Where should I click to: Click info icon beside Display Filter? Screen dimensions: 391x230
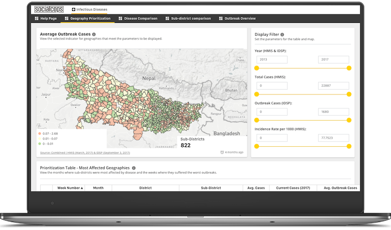tap(282, 34)
